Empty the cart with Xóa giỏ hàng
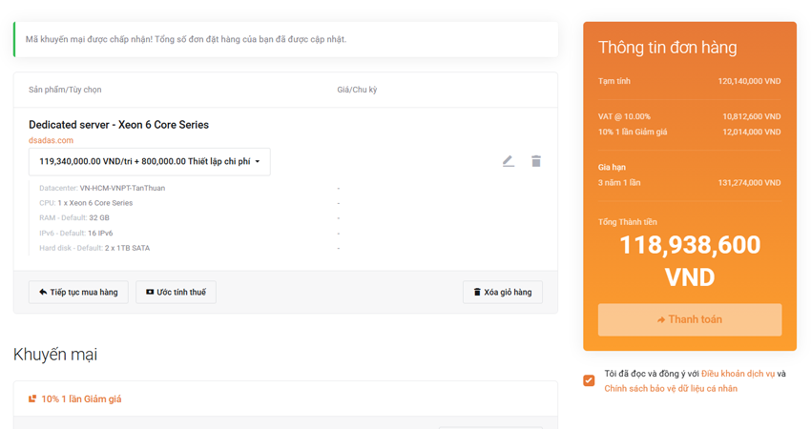Screen dimensions: 811x429 [502, 292]
